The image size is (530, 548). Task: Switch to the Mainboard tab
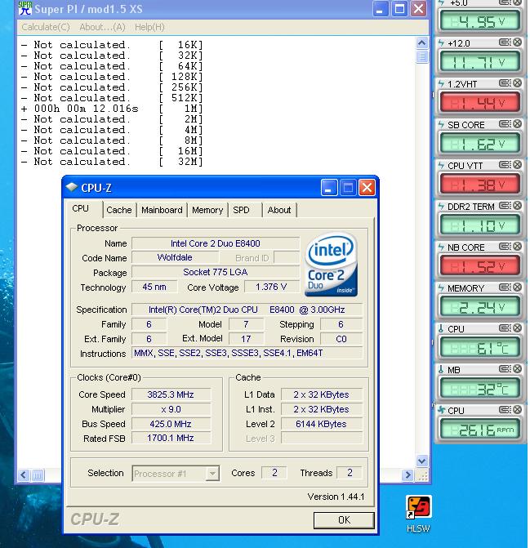(x=163, y=210)
